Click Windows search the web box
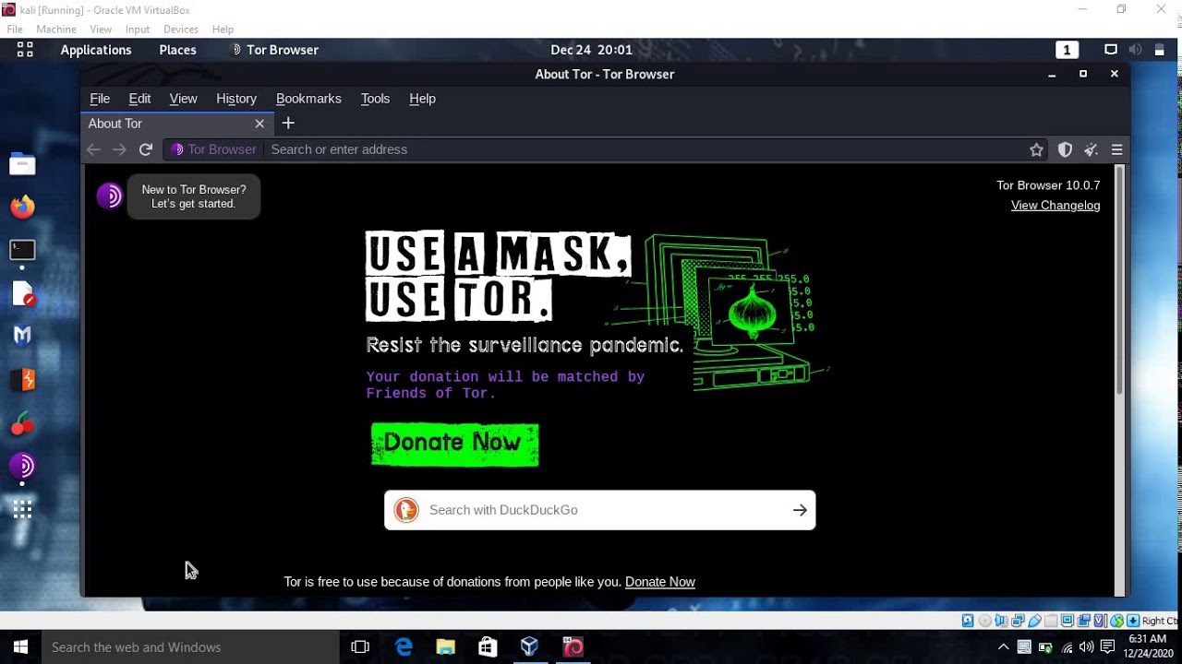This screenshot has height=664, width=1182. [190, 647]
